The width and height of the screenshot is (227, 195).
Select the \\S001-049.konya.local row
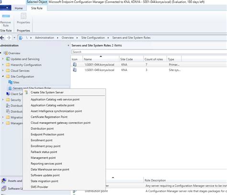point(149,70)
